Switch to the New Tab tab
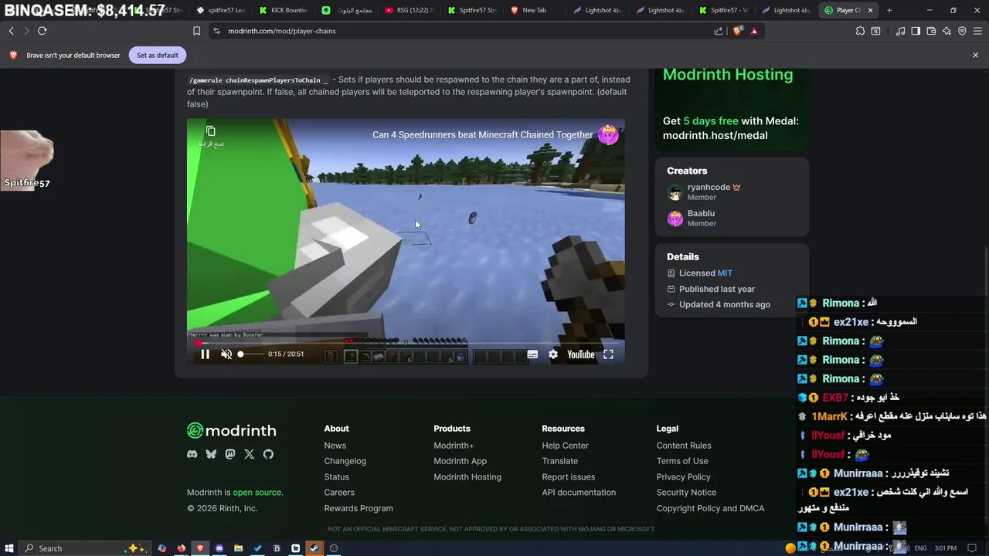The width and height of the screenshot is (989, 556). click(x=535, y=10)
